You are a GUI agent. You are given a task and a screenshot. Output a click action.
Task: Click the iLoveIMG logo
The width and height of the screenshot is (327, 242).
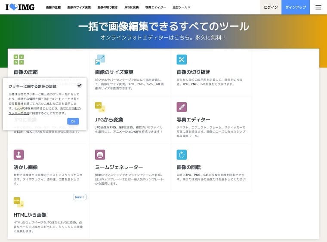(x=20, y=7)
